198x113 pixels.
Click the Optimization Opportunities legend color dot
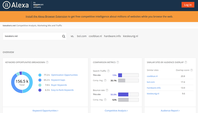click(40, 75)
